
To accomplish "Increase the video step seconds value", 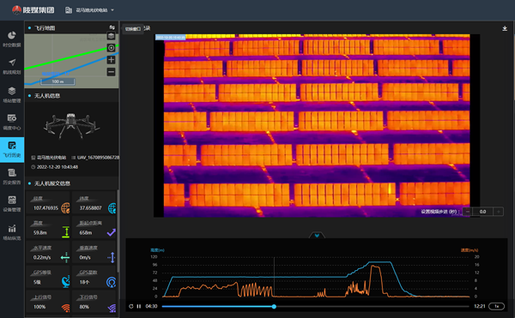I will point(498,212).
